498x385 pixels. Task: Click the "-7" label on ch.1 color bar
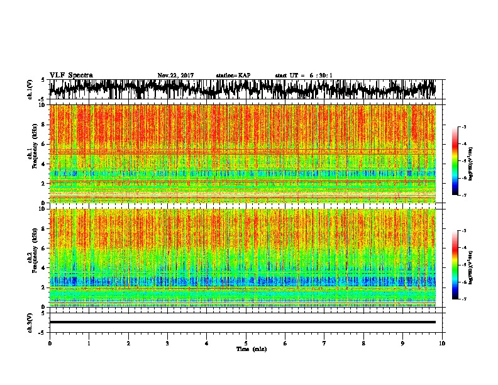click(463, 195)
